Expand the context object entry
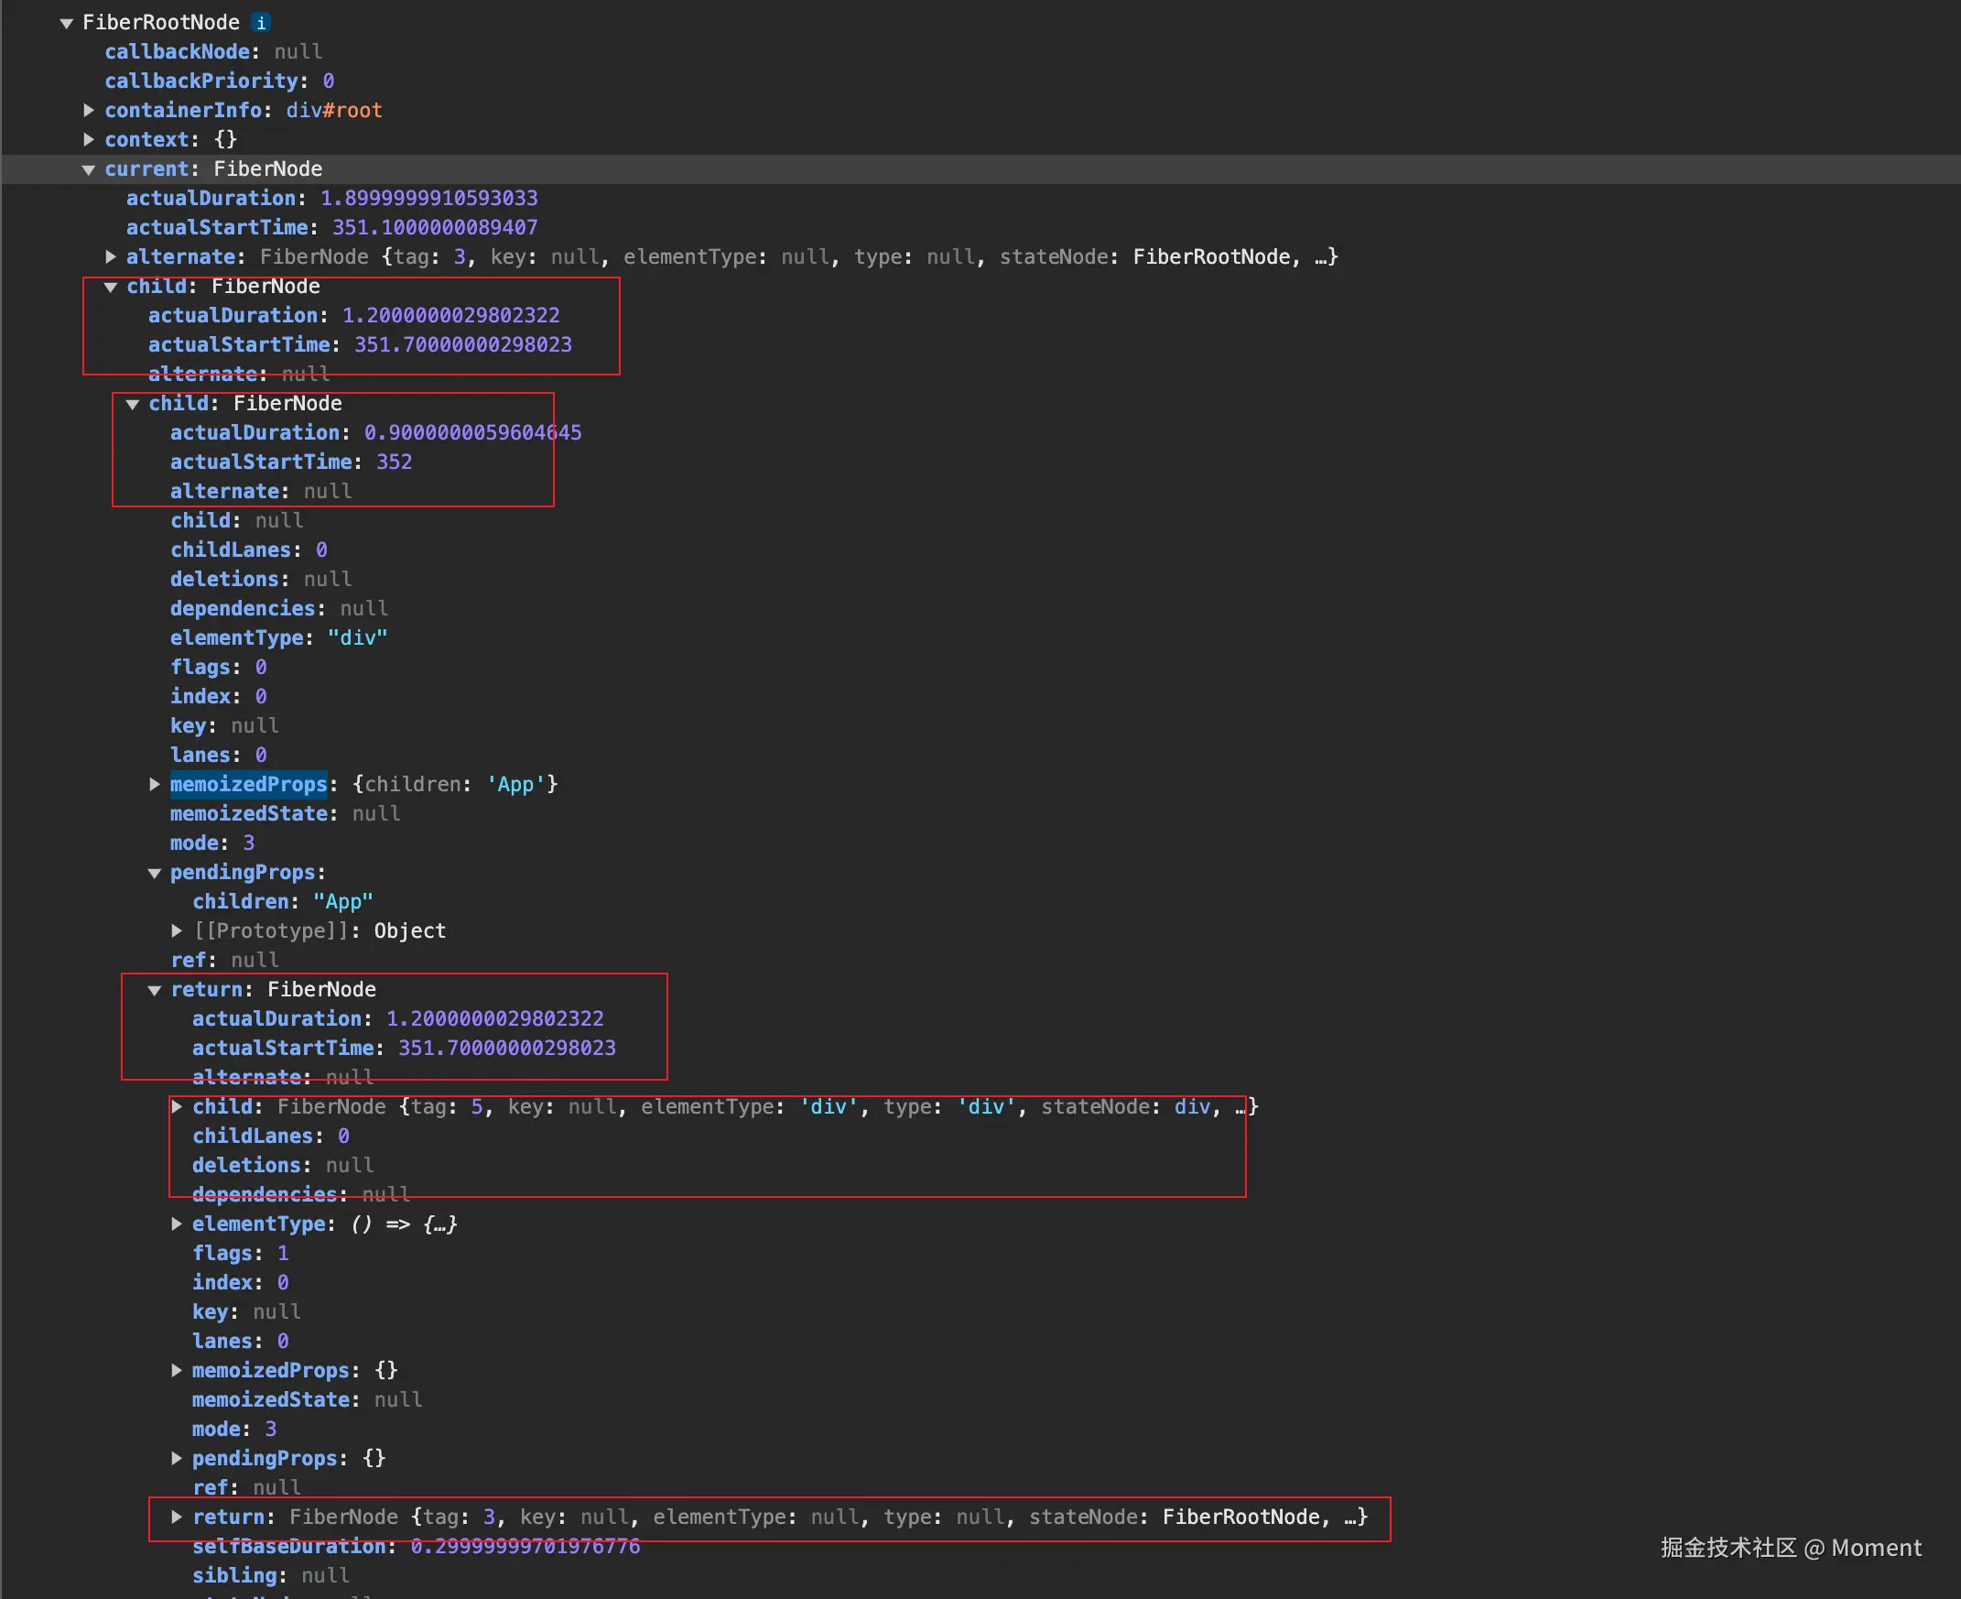Screen dimensions: 1961x1599 click(90, 140)
